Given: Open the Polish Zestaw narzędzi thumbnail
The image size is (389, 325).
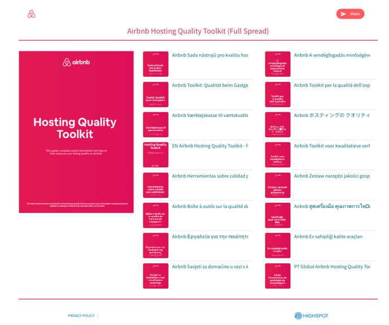Looking at the screenshot, I should [278, 185].
